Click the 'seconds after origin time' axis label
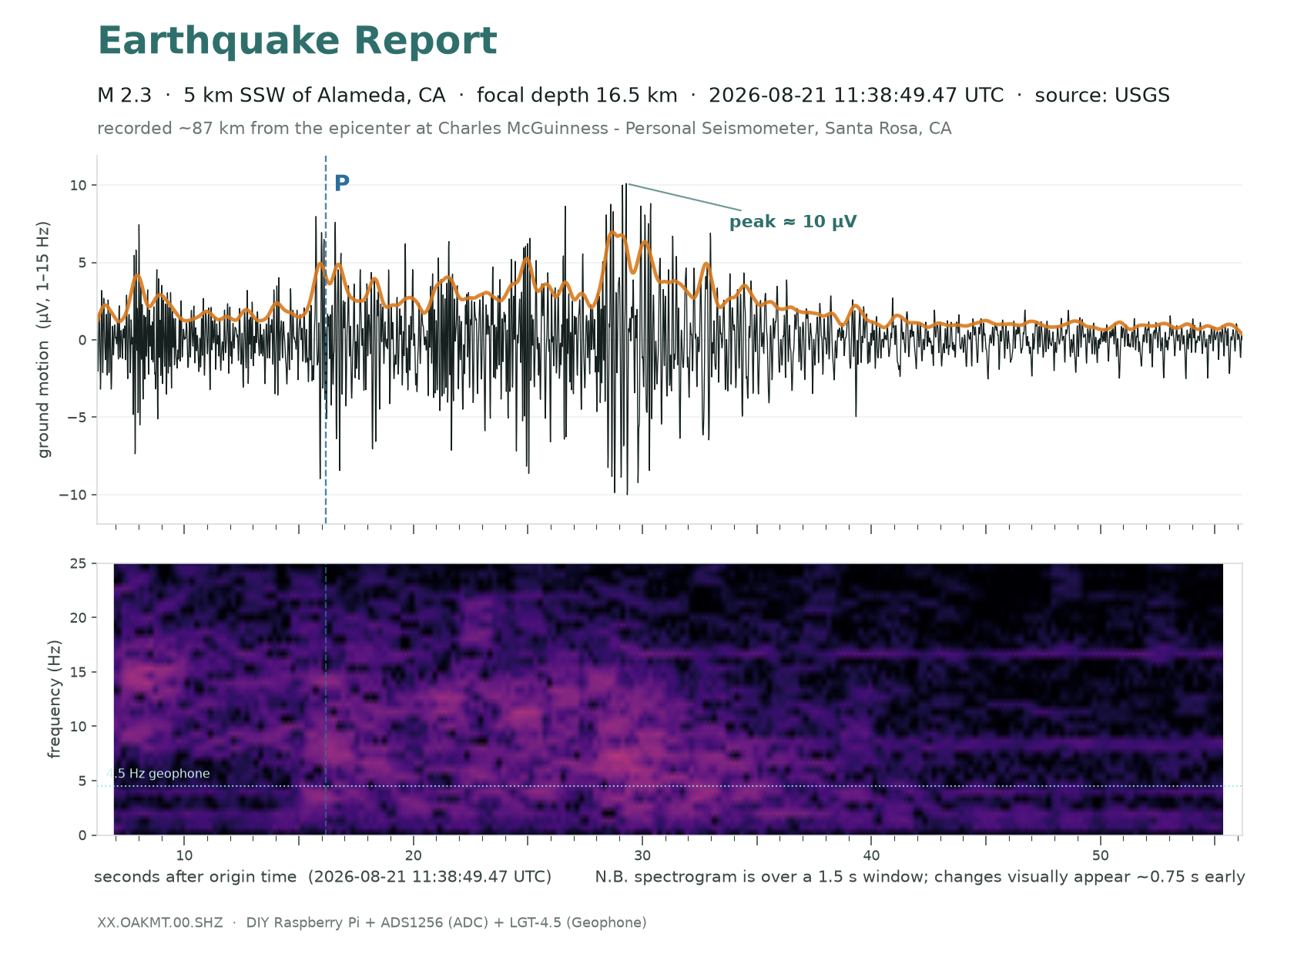This screenshot has width=1294, height=971. (x=323, y=877)
